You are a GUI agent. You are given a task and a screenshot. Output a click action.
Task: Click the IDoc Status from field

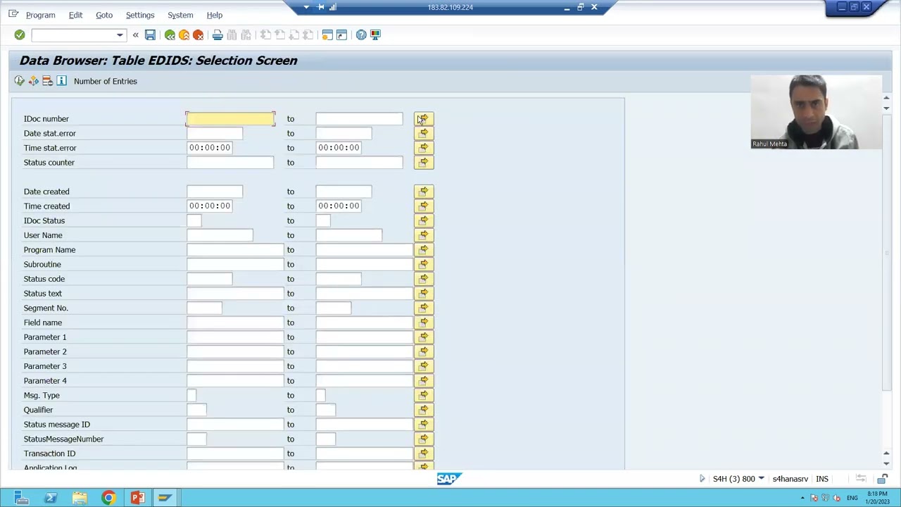[194, 220]
